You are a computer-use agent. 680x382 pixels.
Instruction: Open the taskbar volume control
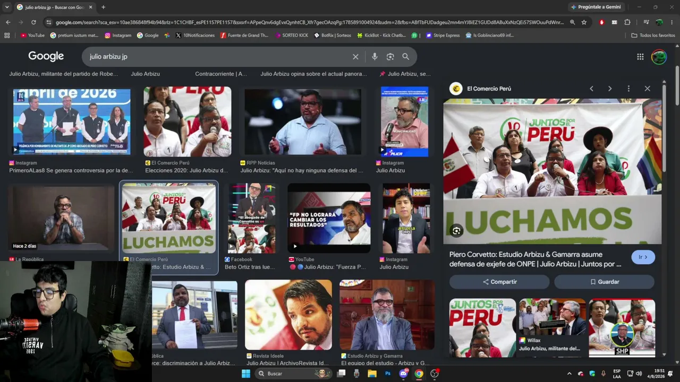tap(639, 374)
